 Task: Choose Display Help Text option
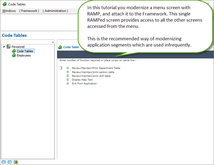click(x=82, y=80)
